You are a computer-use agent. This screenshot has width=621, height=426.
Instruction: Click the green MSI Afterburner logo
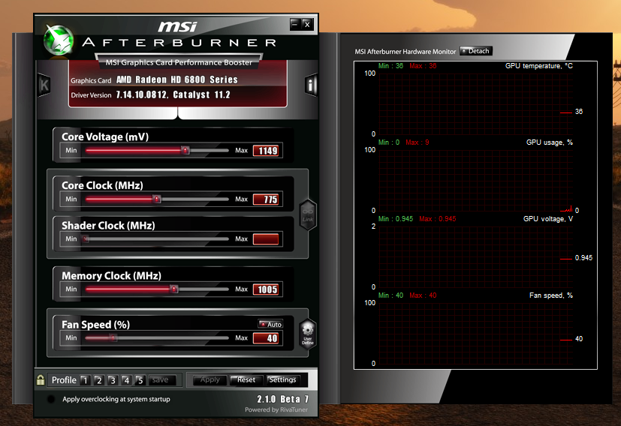(x=59, y=40)
